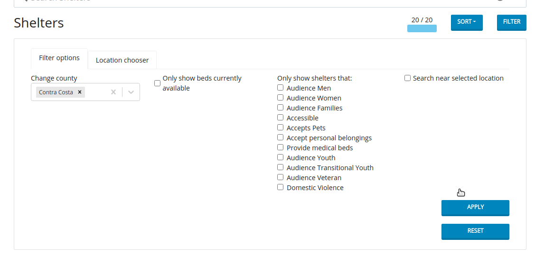The image size is (535, 256).
Task: Select the Filter options tab
Action: (59, 58)
